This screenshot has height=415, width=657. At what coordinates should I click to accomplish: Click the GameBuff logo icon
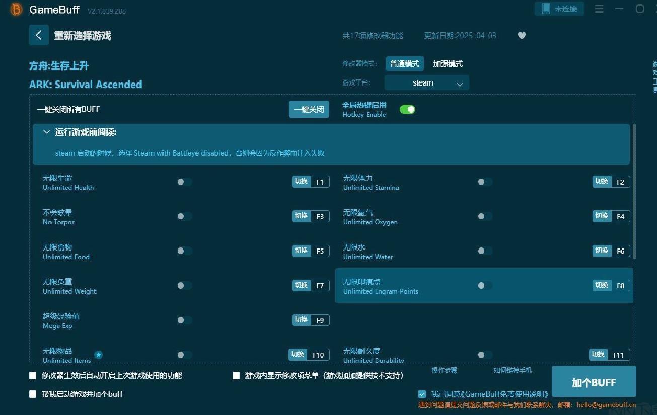tap(17, 10)
